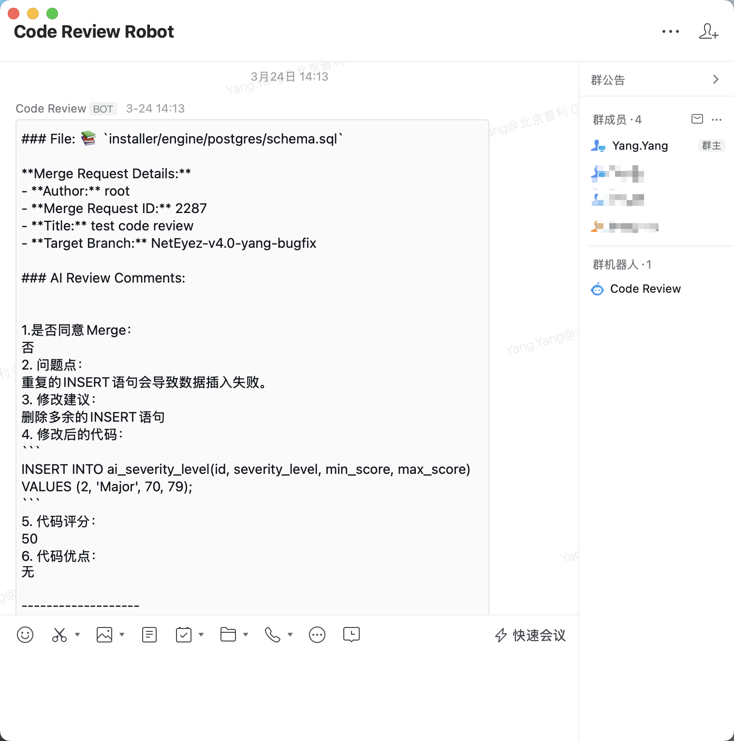Expand the call options dropdown arrow
734x741 pixels.
(290, 634)
